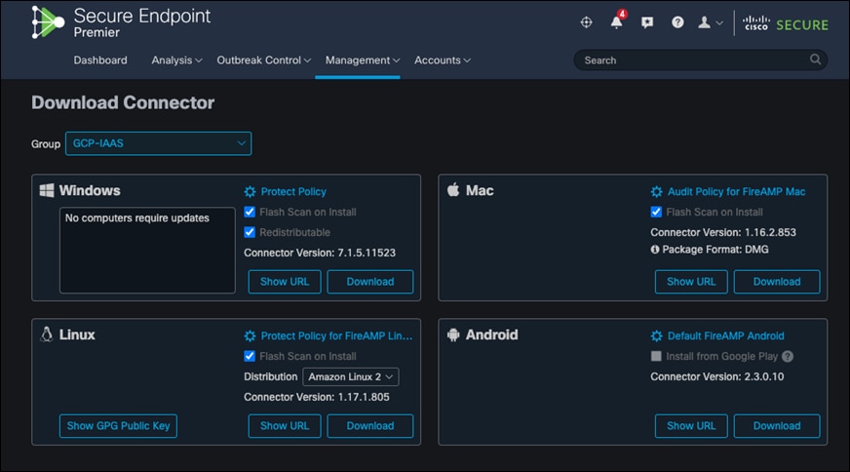Click the Cisco SECURE logo
The image size is (850, 472).
click(x=785, y=23)
